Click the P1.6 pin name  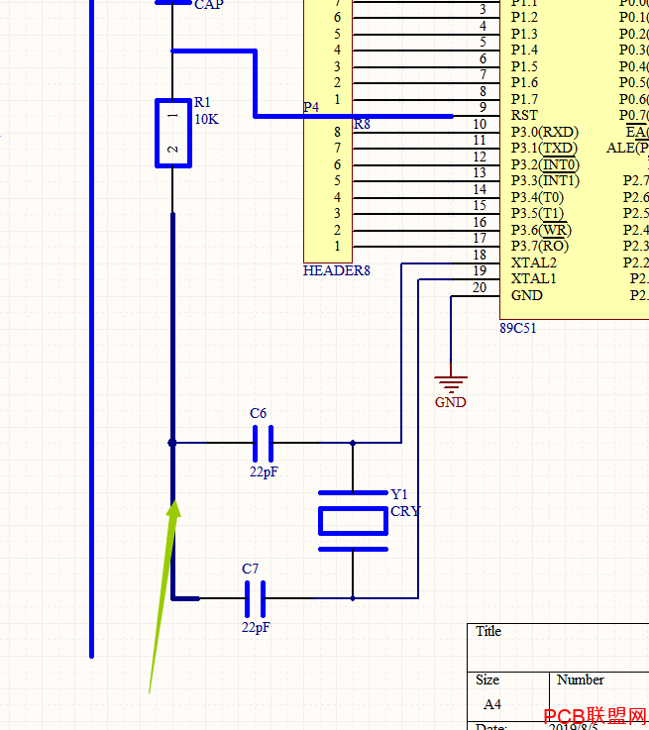coord(524,82)
